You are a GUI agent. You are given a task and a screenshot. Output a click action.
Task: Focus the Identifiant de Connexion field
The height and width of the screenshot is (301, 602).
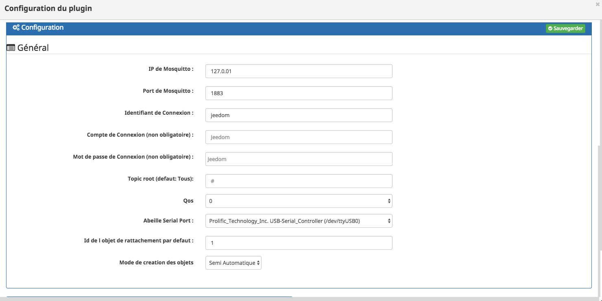pyautogui.click(x=299, y=115)
